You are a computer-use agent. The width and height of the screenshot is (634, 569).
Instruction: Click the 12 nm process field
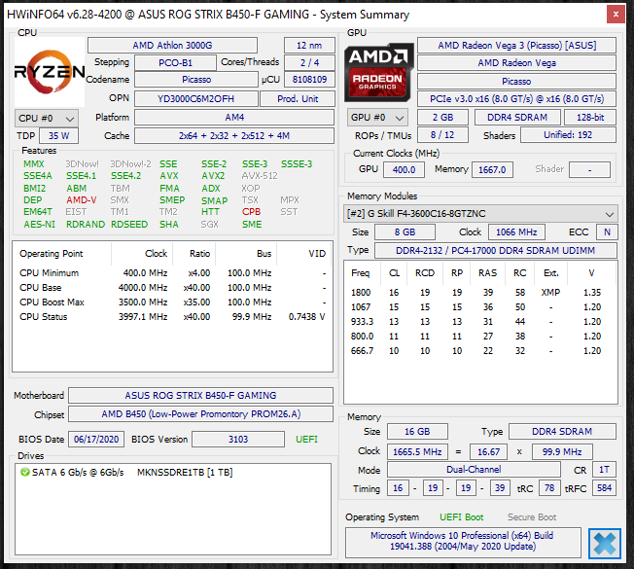tap(309, 46)
